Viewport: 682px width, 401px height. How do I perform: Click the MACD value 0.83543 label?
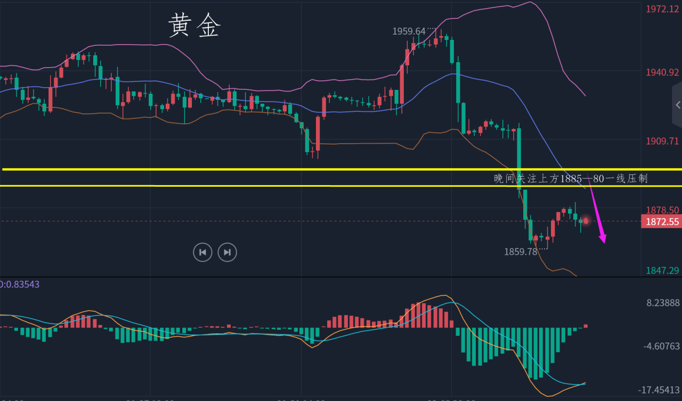pyautogui.click(x=20, y=285)
